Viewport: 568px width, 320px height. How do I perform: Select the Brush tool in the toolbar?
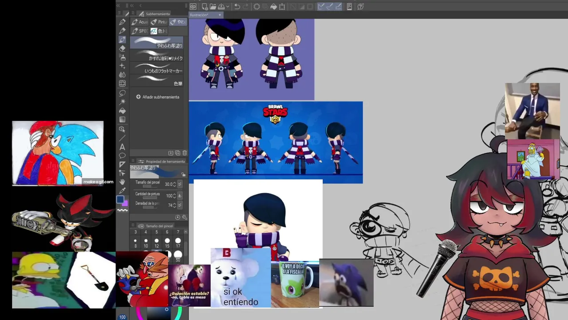122,40
